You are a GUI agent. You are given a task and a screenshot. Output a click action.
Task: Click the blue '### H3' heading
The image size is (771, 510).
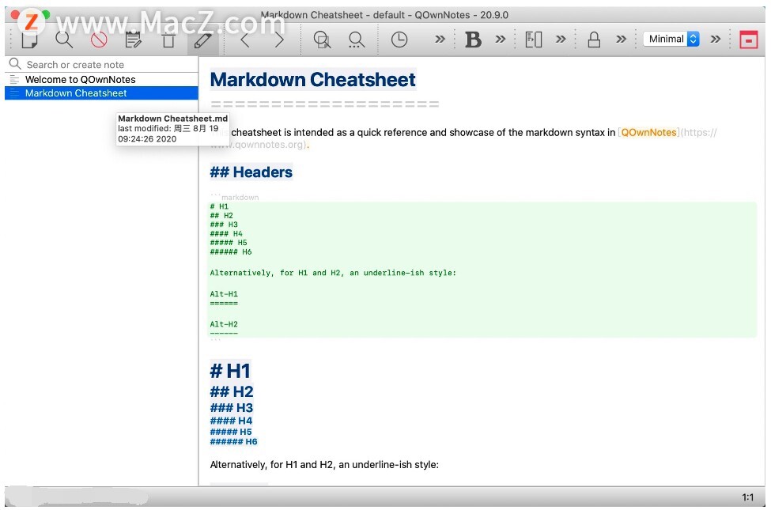231,408
